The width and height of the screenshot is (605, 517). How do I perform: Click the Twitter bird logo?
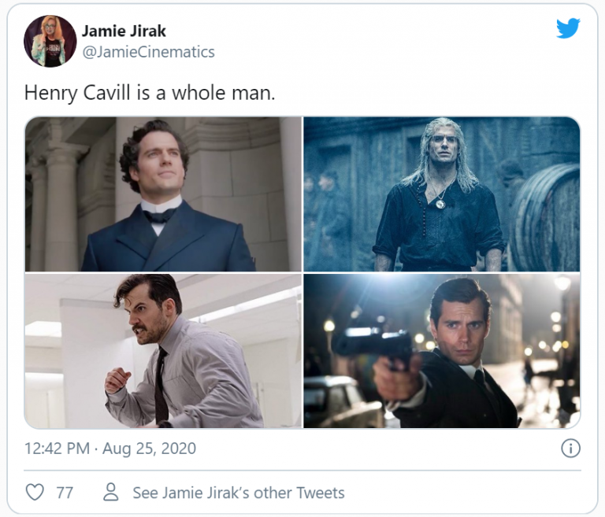(x=568, y=28)
